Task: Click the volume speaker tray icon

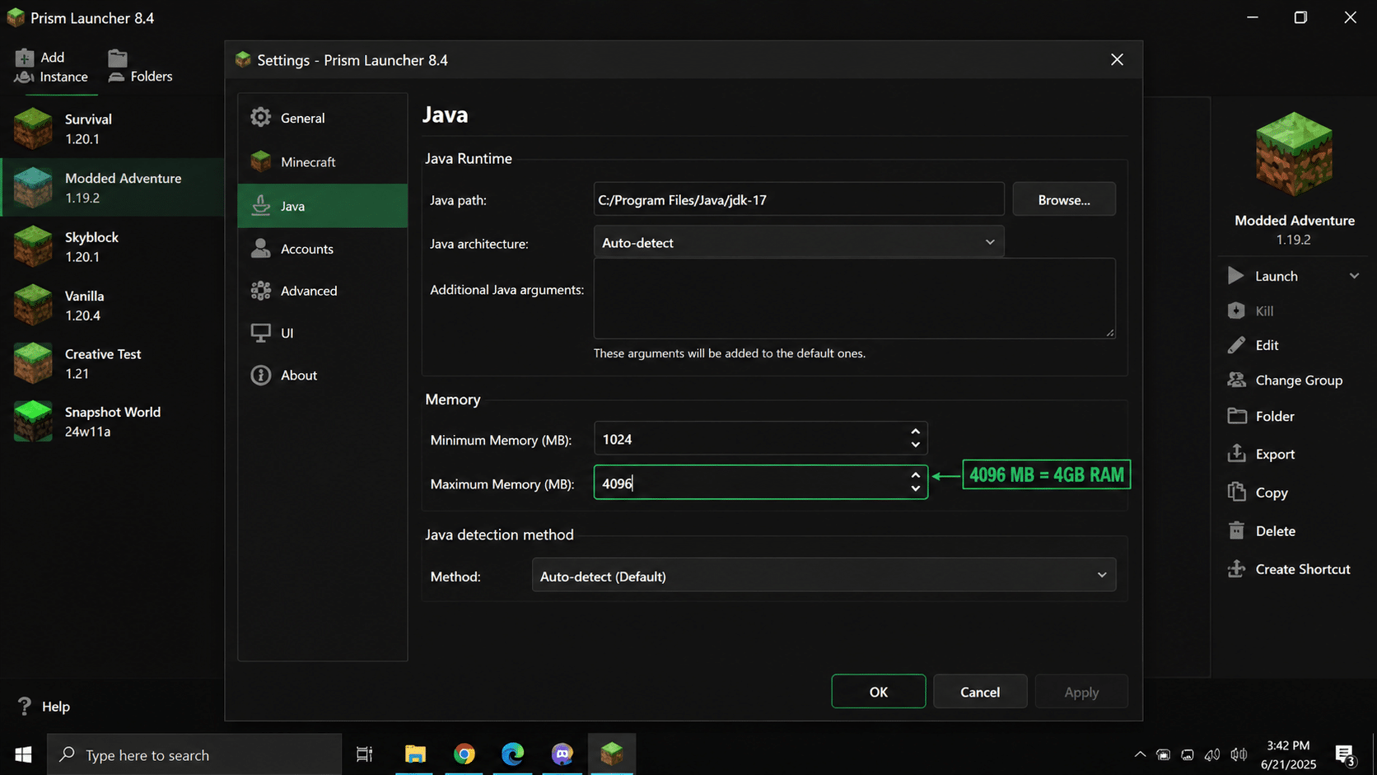Action: click(x=1239, y=754)
